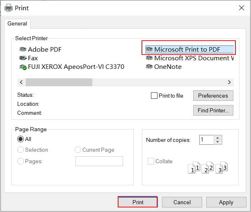Enable the Print to file checkbox
This screenshot has height=212, width=251.
pyautogui.click(x=154, y=96)
